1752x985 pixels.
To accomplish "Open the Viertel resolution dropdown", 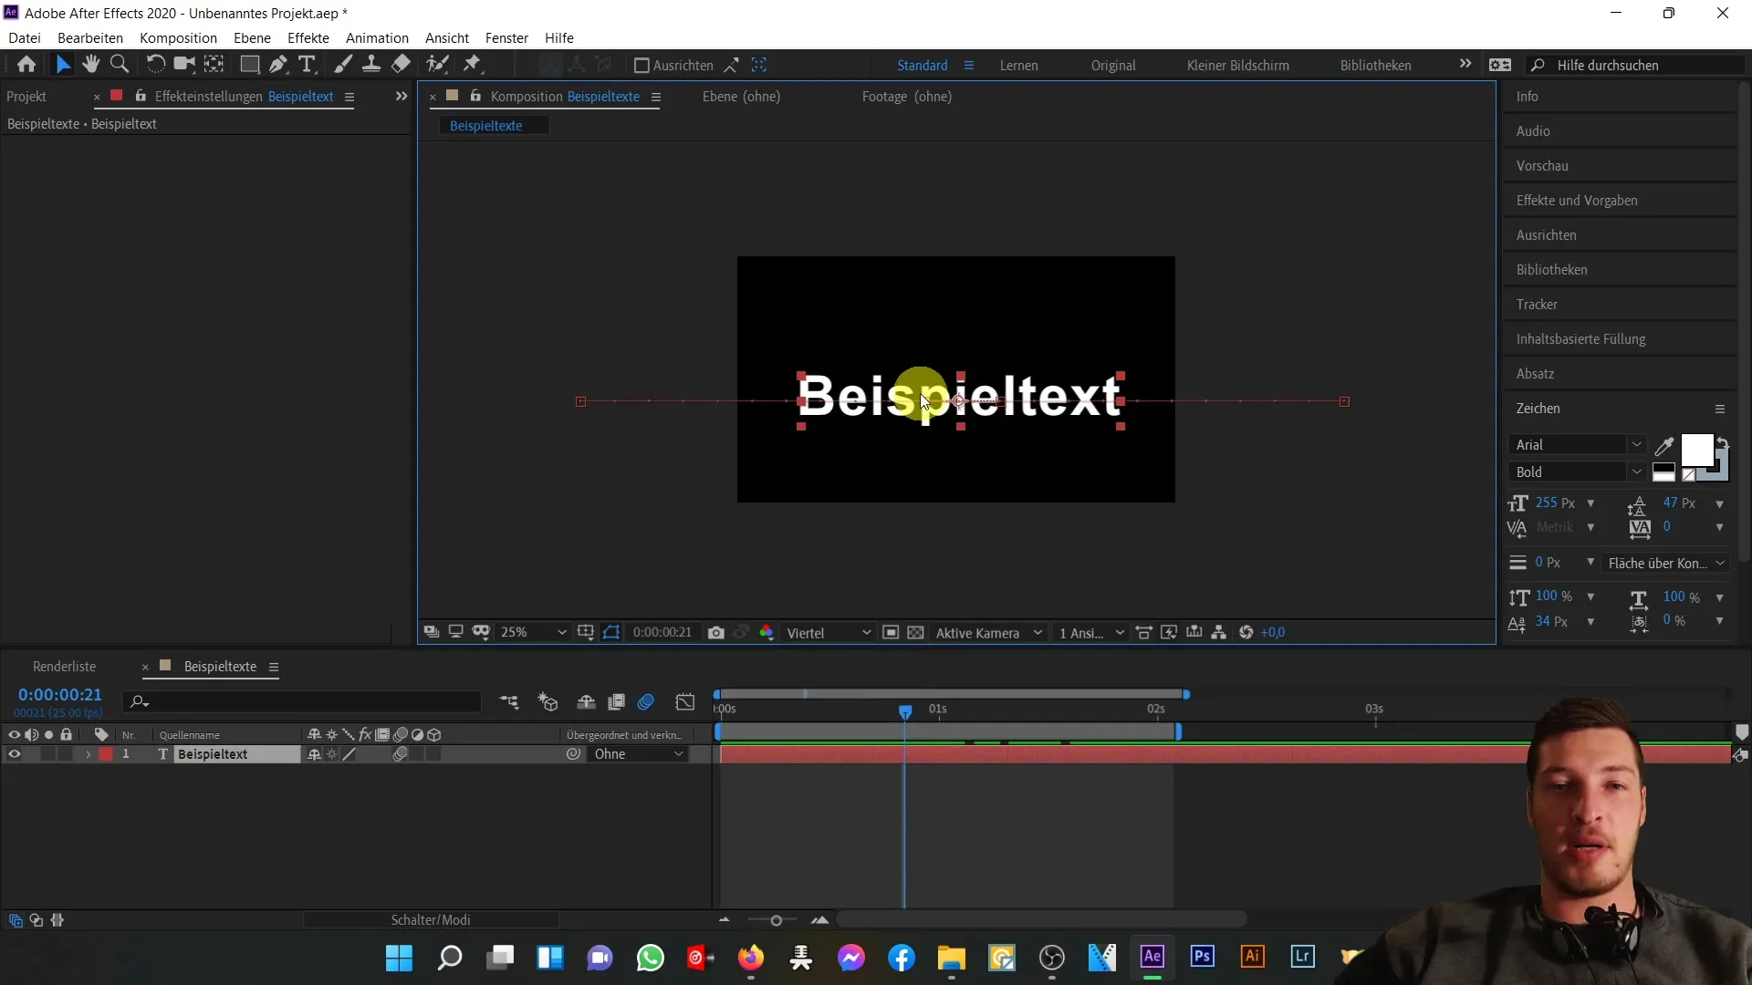I will click(x=828, y=633).
